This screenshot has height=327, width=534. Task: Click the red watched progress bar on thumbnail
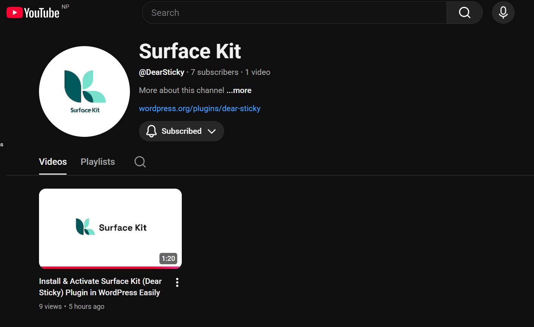coord(110,267)
